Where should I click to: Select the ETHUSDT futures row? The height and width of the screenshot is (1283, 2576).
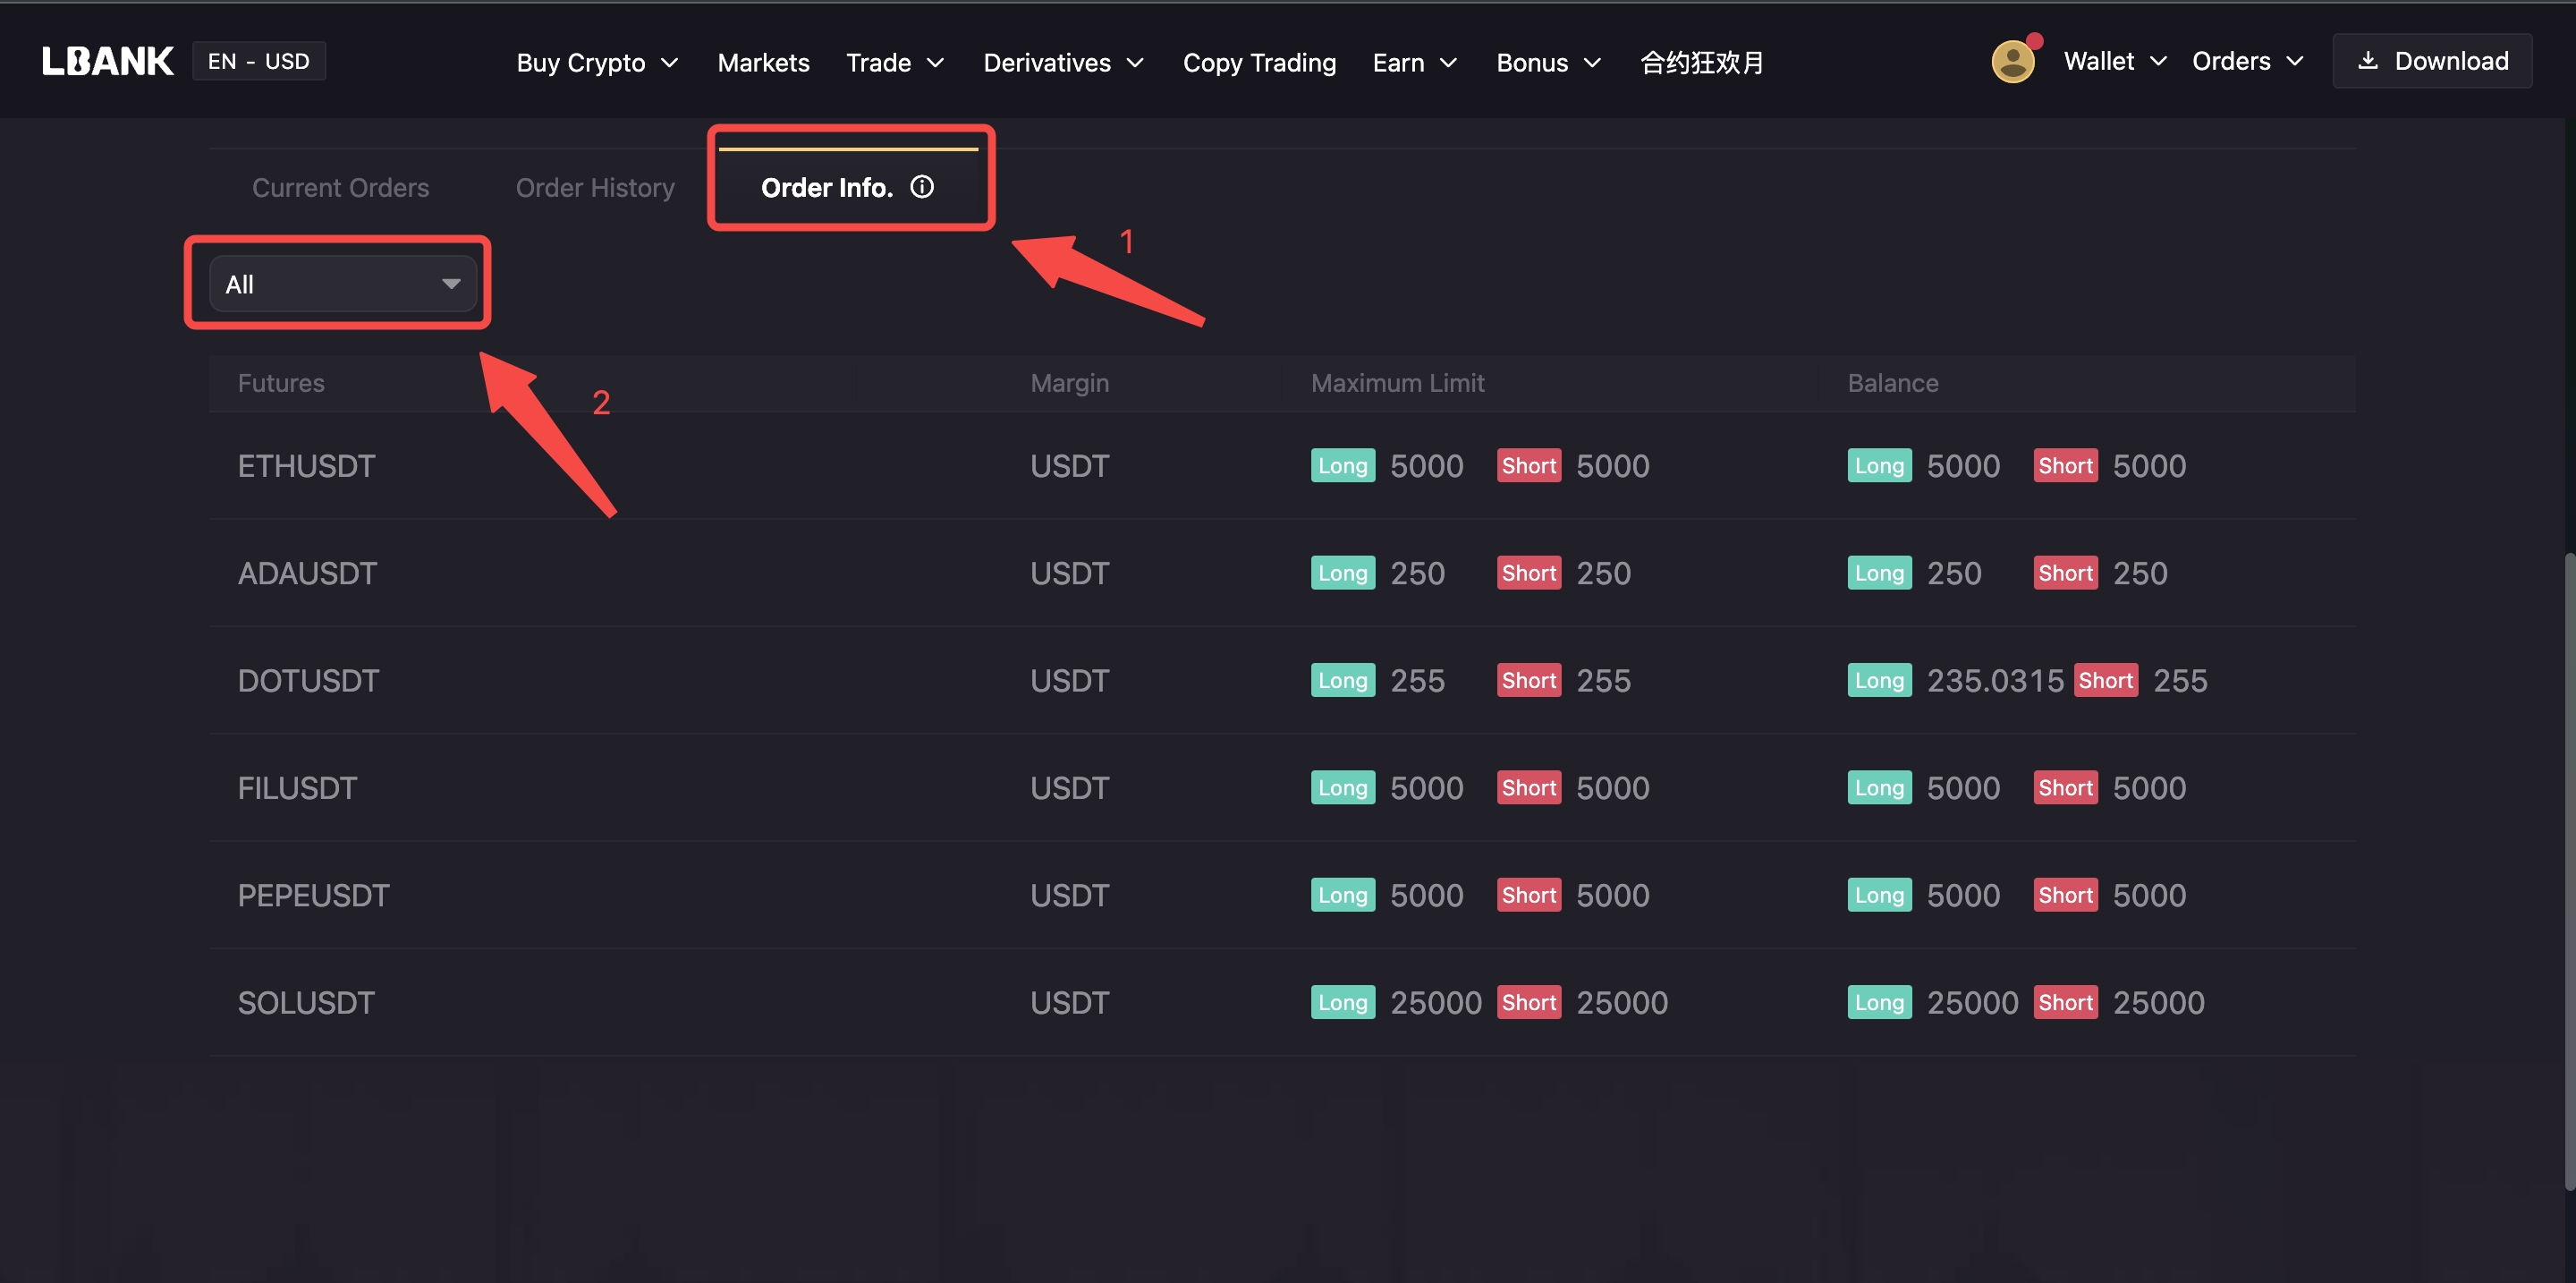pos(1283,466)
